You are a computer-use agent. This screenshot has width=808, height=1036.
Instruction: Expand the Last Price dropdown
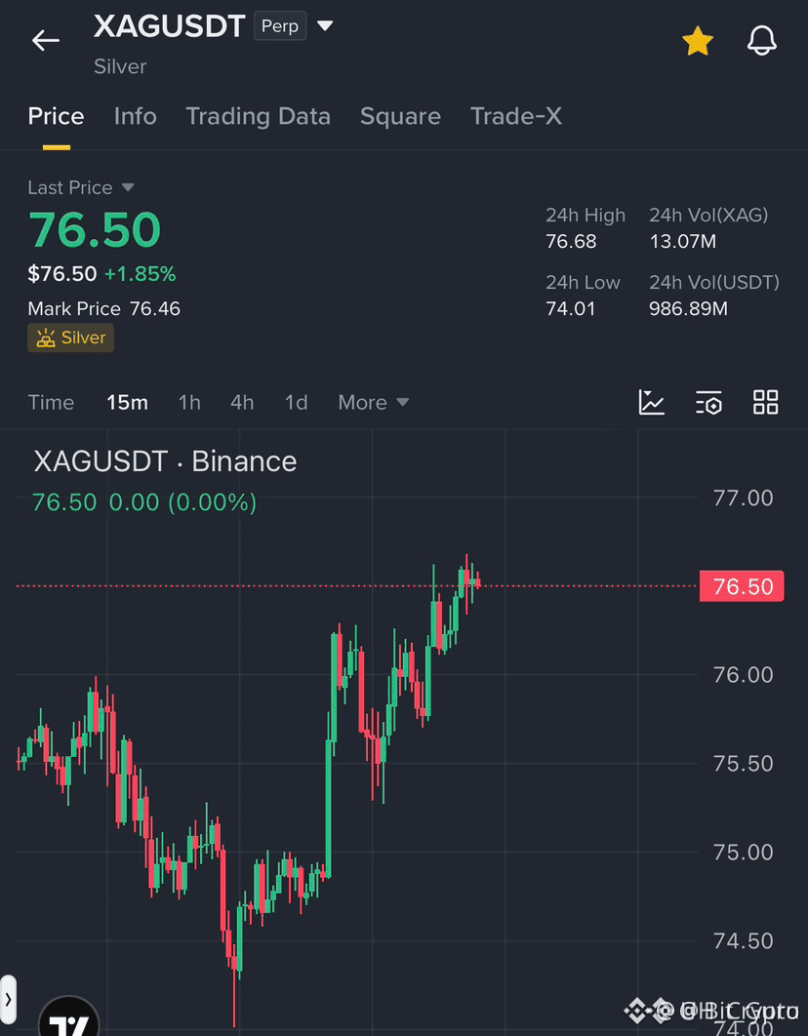click(128, 187)
